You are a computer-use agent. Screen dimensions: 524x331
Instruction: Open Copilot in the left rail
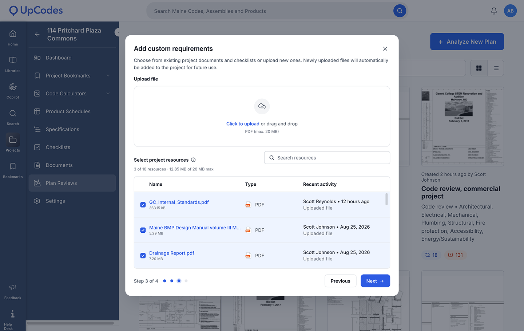pos(13,91)
